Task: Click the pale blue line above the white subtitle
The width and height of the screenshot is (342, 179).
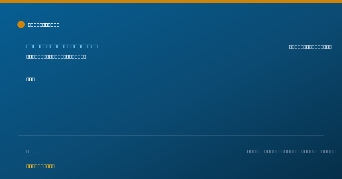Action: (62, 46)
